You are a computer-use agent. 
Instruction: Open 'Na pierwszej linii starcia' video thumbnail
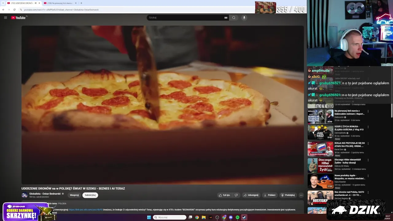pyautogui.click(x=320, y=117)
